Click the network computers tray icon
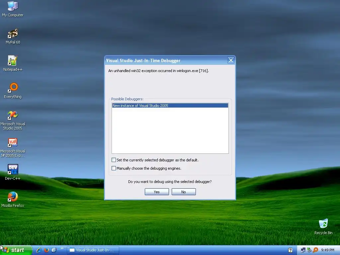340x255 pixels. pos(303,250)
